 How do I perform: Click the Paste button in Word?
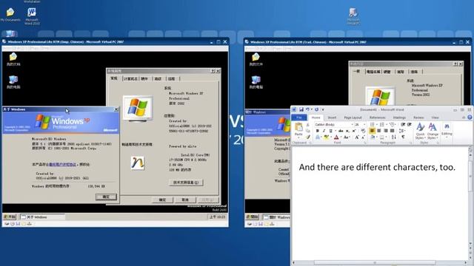pos(298,130)
